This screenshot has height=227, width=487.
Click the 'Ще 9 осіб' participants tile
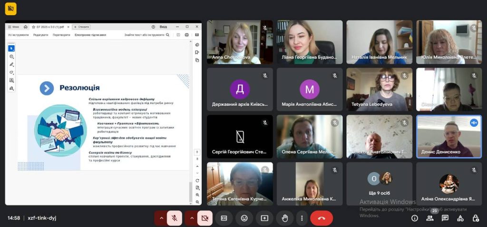379,184
